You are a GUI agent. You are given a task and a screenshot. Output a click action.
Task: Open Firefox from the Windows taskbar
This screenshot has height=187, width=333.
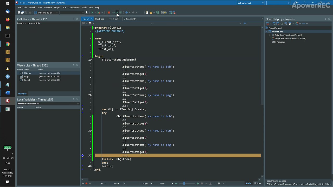click(x=8, y=19)
